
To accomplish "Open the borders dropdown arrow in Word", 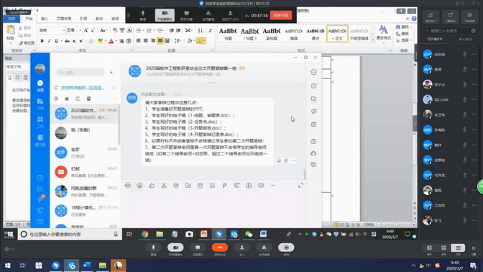I will click(x=205, y=41).
